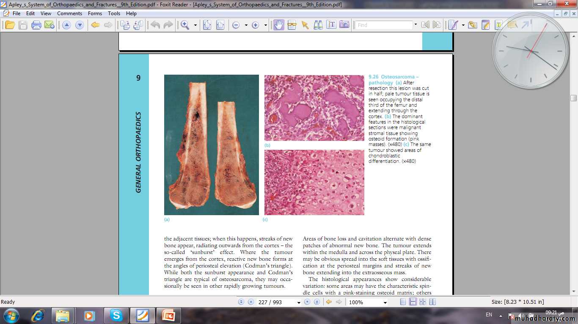Click inside the Find text field

coord(383,25)
